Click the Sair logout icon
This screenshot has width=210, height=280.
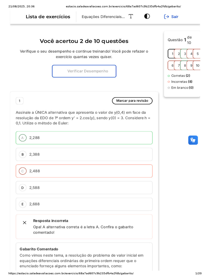tap(167, 17)
